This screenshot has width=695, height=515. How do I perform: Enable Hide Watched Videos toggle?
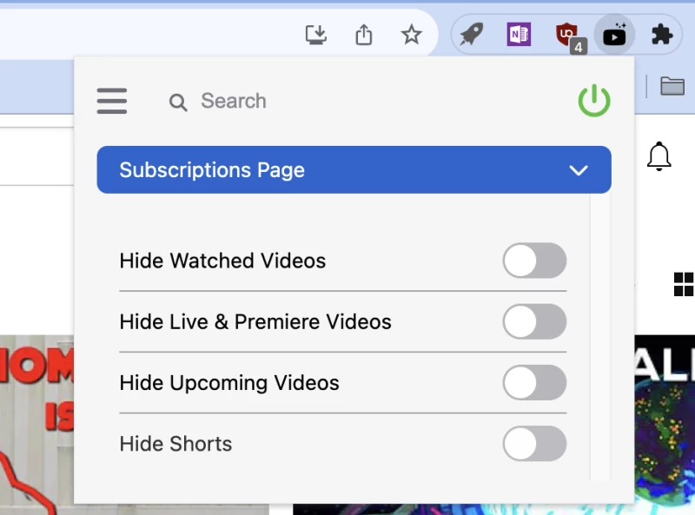pos(534,261)
